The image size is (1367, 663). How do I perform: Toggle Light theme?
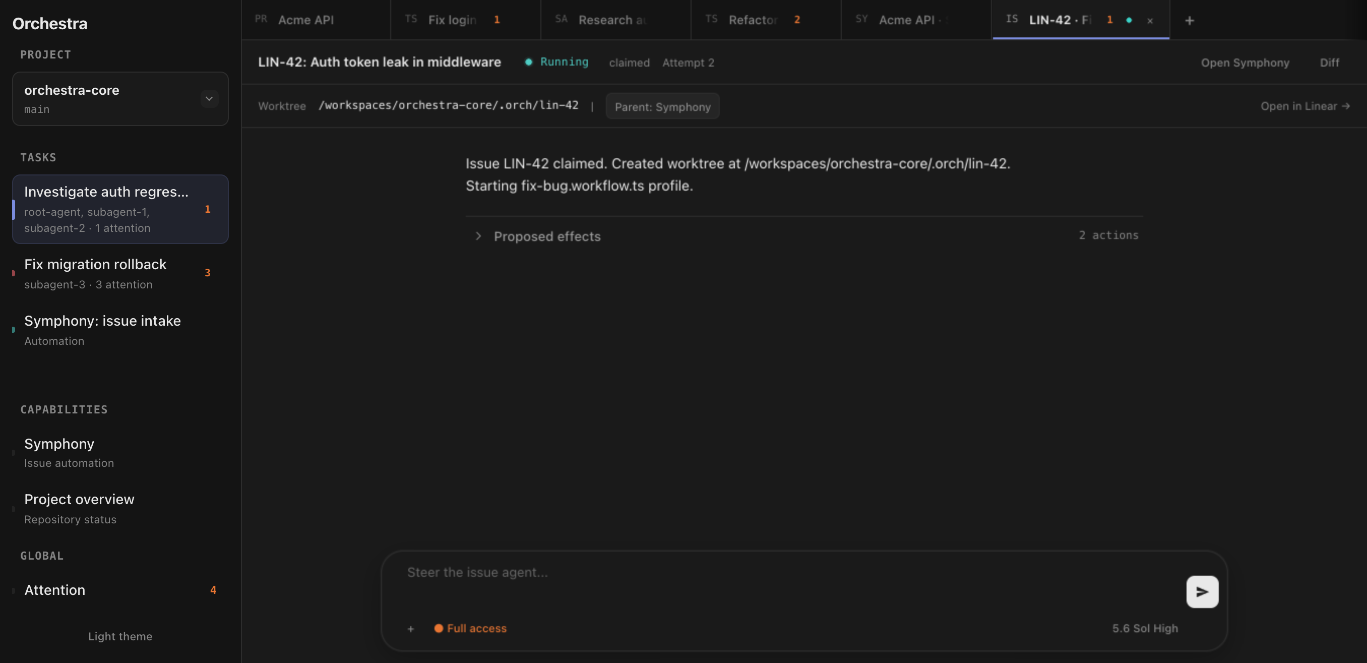120,636
